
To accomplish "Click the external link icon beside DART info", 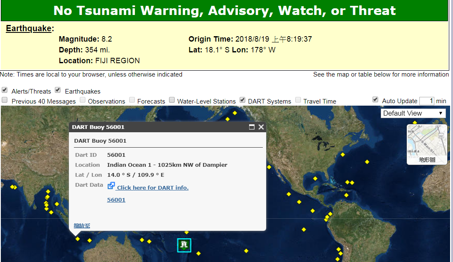I will point(111,185).
